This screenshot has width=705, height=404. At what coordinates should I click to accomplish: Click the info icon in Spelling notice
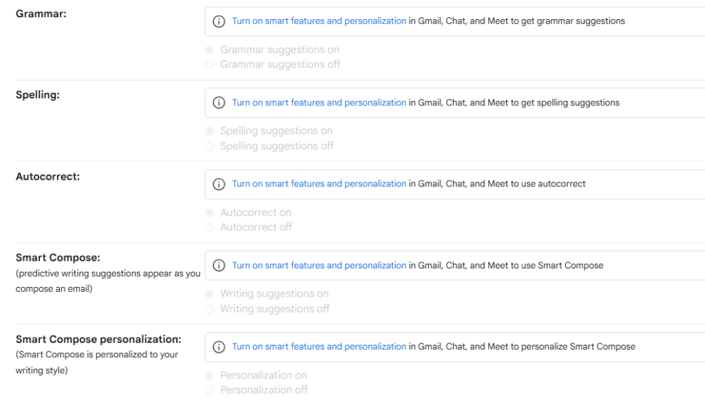point(219,103)
